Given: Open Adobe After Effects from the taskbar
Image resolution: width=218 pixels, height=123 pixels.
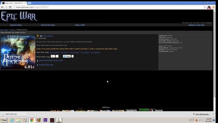Looking at the screenshot, I should [45, 120].
